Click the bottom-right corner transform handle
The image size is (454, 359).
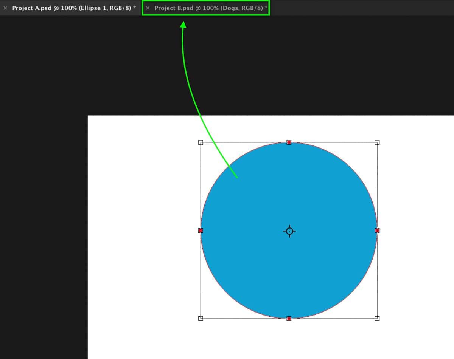377,319
